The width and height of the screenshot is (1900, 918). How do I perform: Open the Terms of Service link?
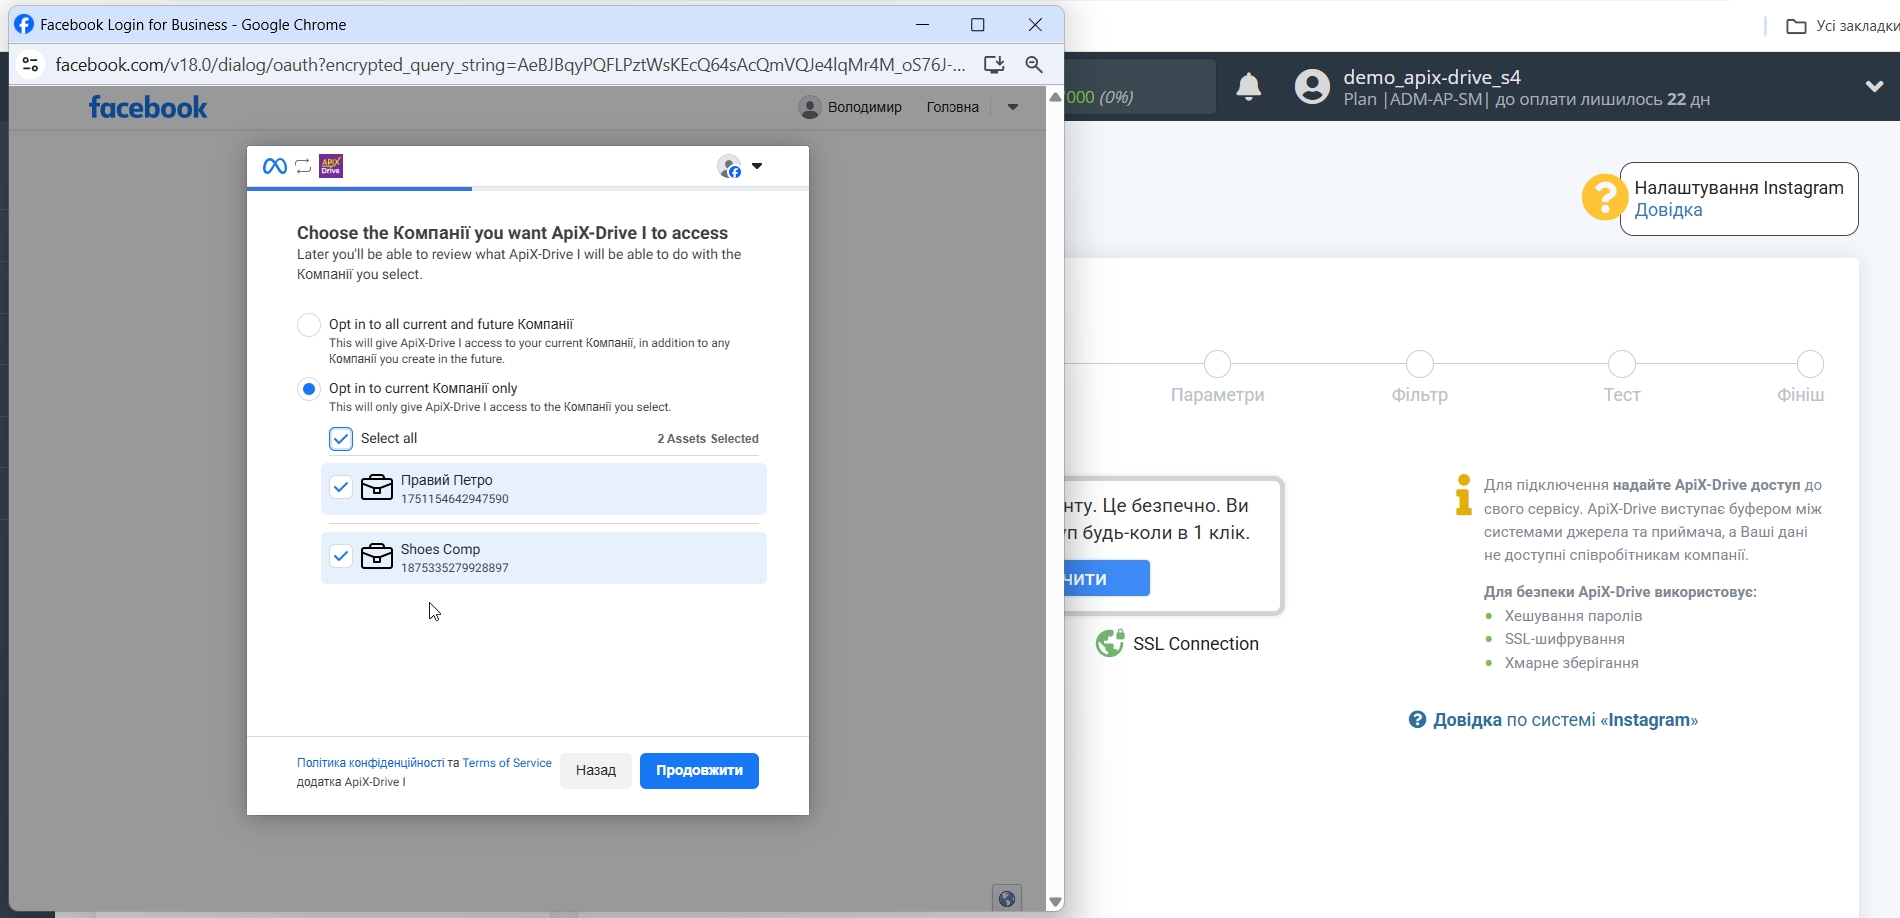point(507,763)
